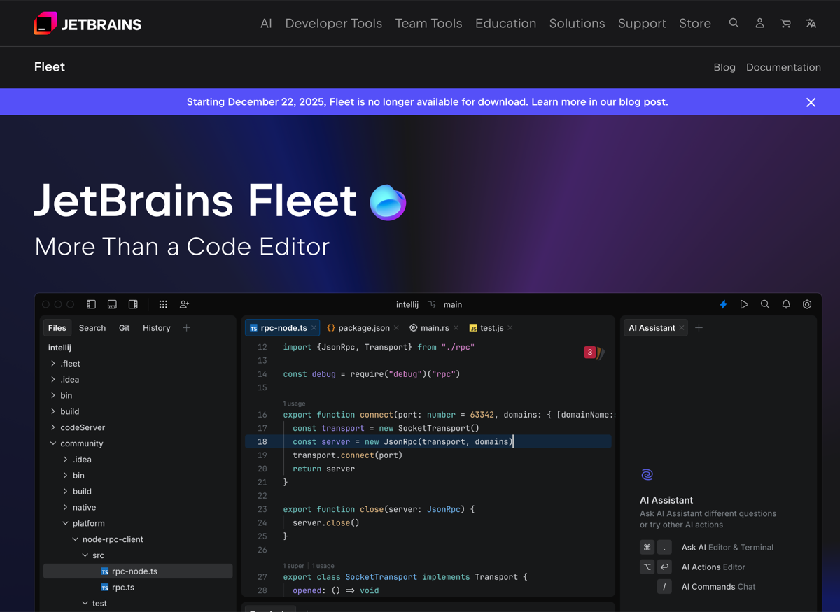Switch to the Git panel tab
Viewport: 840px width, 612px height.
(124, 327)
